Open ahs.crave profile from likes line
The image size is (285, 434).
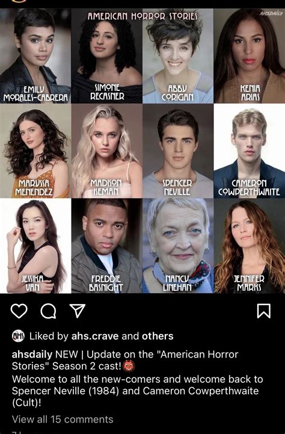(95, 336)
